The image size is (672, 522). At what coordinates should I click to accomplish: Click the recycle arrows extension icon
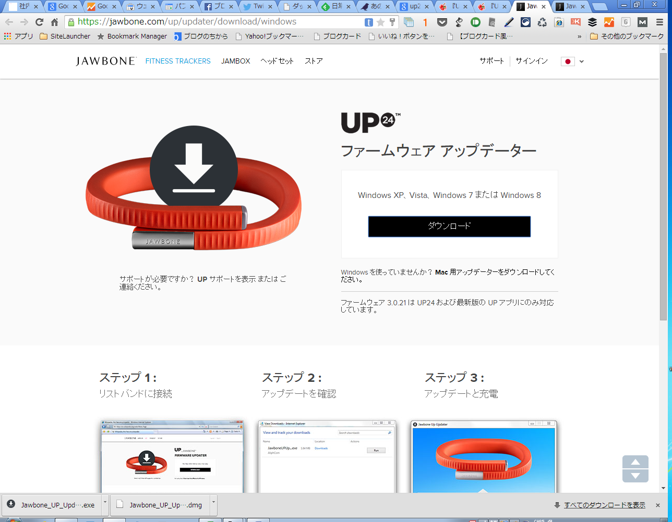pos(542,22)
